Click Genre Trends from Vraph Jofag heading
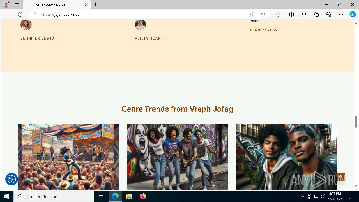Viewport: 359px width, 202px height. point(177,109)
